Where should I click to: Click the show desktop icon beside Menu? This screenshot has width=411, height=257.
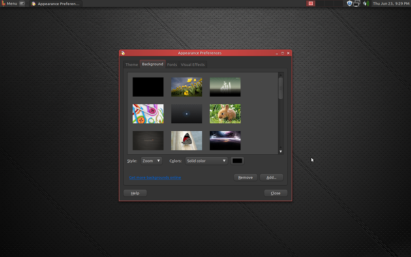coord(23,4)
